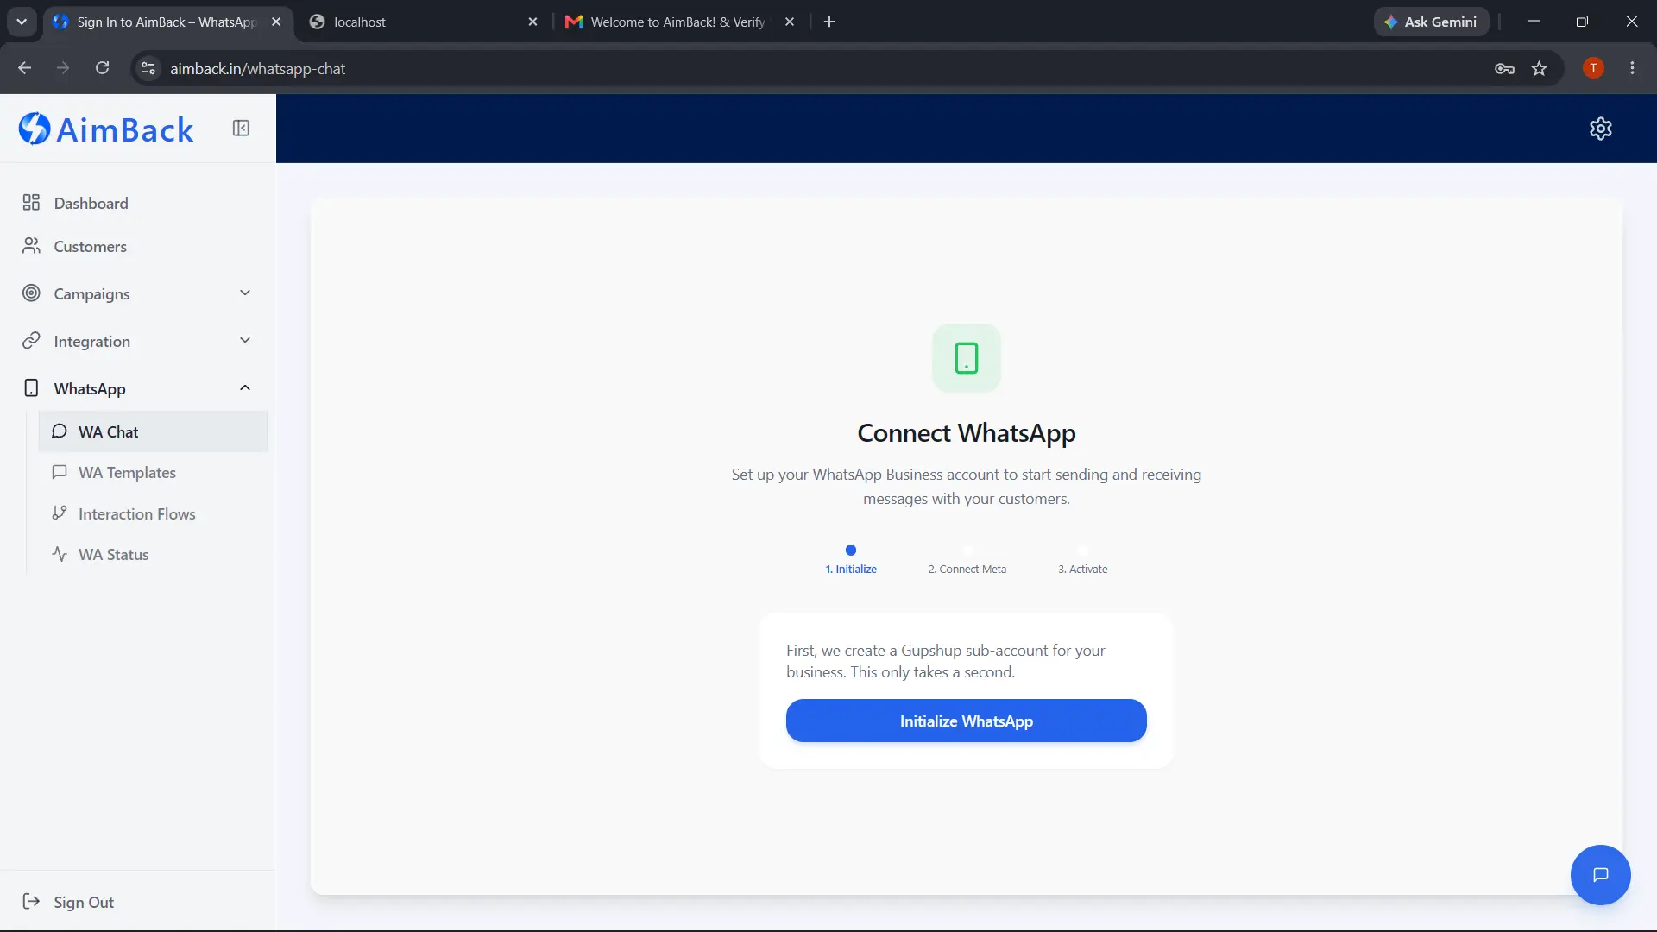View site information icon in address bar
This screenshot has height=932, width=1657.
(148, 68)
